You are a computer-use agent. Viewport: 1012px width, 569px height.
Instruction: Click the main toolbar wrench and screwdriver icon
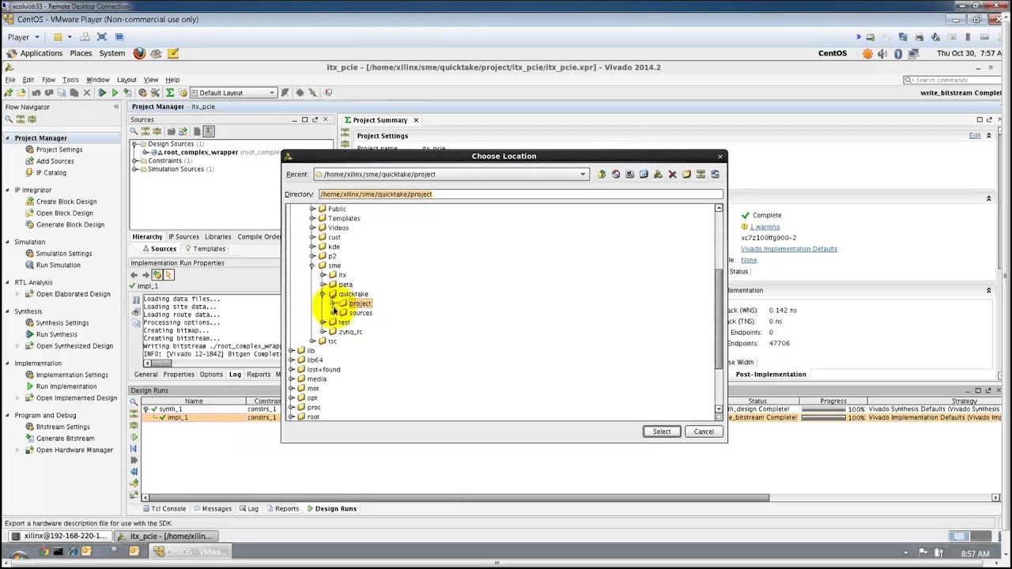point(156,92)
